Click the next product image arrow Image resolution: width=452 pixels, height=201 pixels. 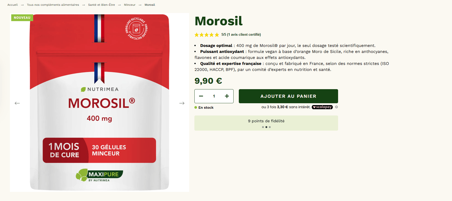click(x=182, y=103)
